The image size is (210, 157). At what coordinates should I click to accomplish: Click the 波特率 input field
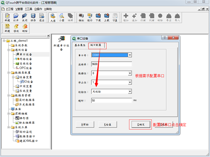(111, 64)
